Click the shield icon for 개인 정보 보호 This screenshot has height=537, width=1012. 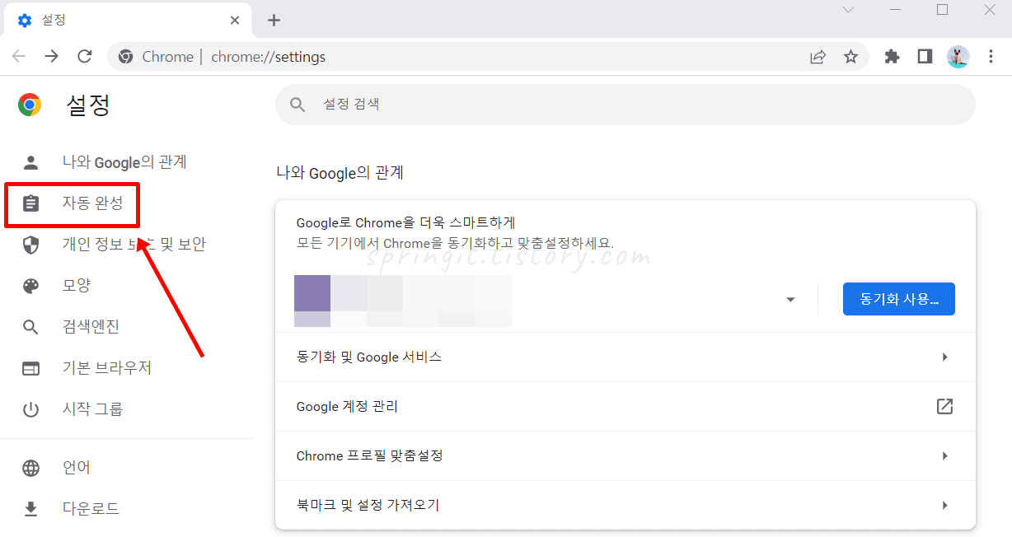coord(30,245)
